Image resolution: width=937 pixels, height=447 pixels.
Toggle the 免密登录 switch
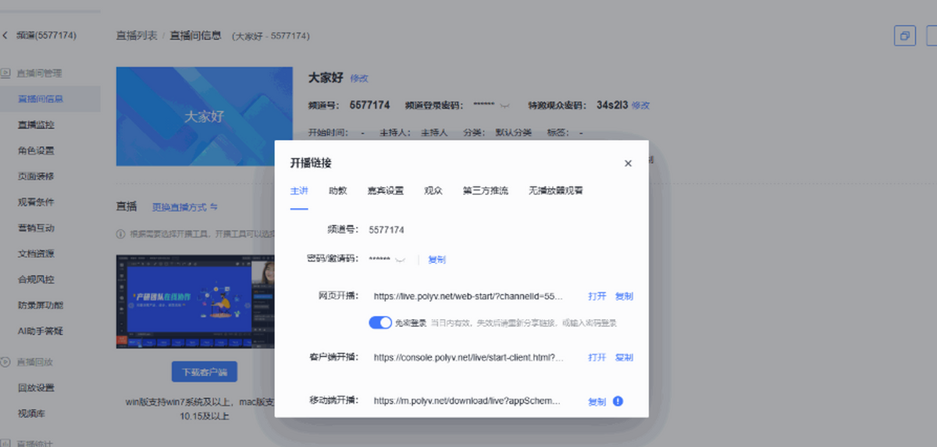point(380,322)
